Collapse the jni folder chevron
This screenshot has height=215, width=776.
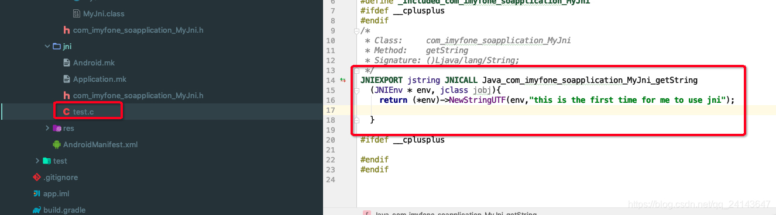pyautogui.click(x=47, y=46)
